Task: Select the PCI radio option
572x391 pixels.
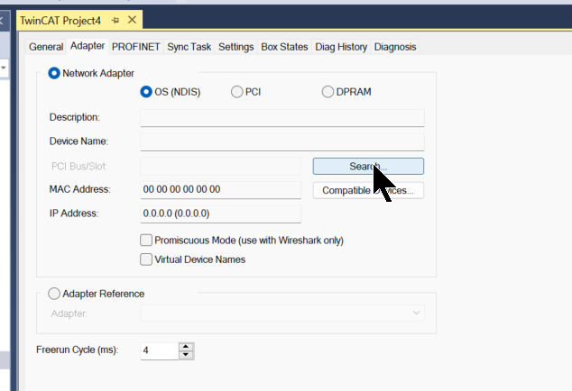Action: pyautogui.click(x=236, y=92)
